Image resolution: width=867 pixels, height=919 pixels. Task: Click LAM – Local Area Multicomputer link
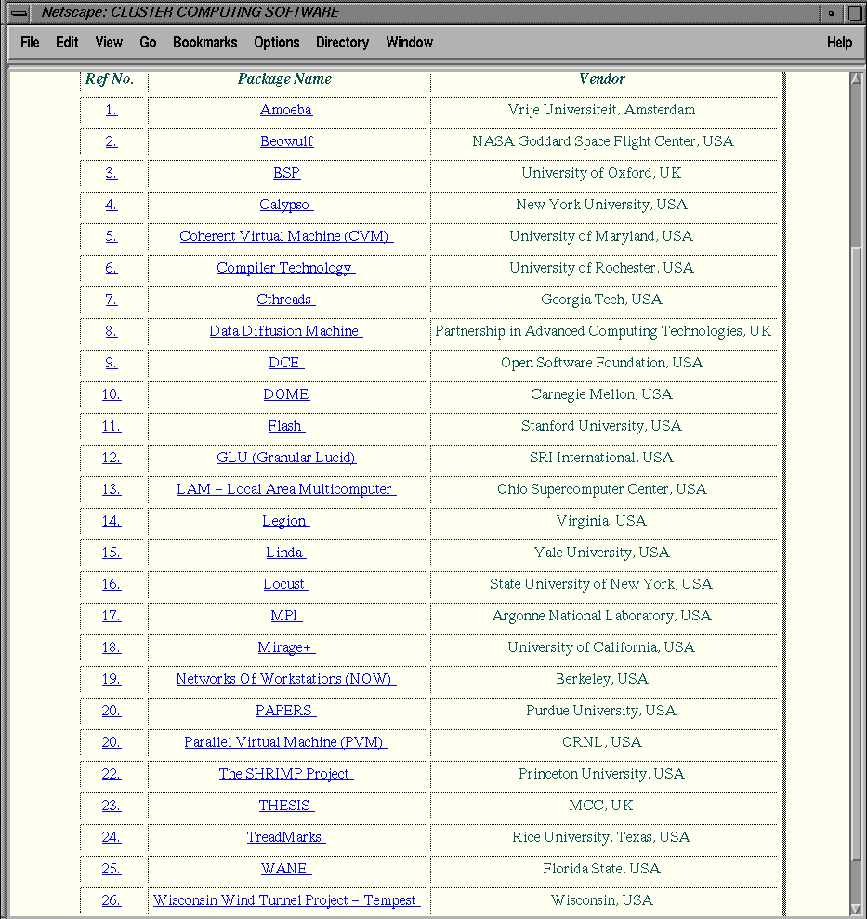[286, 489]
